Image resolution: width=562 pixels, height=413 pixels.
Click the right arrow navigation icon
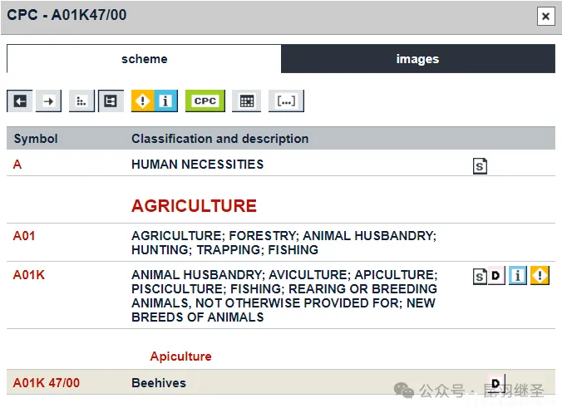pos(49,101)
